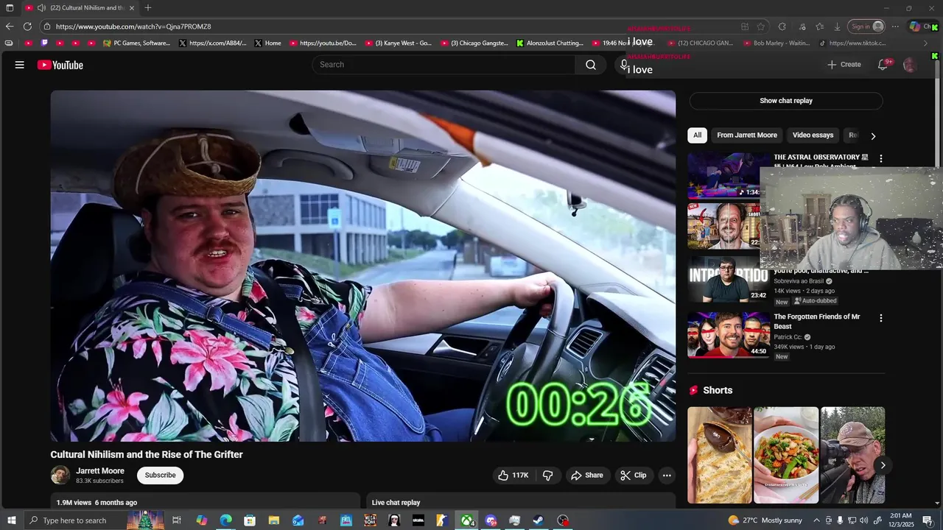Screen dimensions: 943x530
Task: Open options for Forgotten Friends of Mr Beast
Action: pyautogui.click(x=880, y=318)
